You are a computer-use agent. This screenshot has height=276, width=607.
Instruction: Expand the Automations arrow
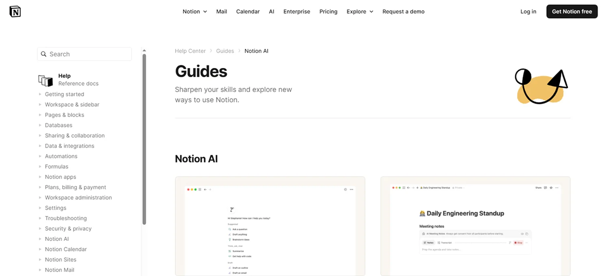point(40,156)
